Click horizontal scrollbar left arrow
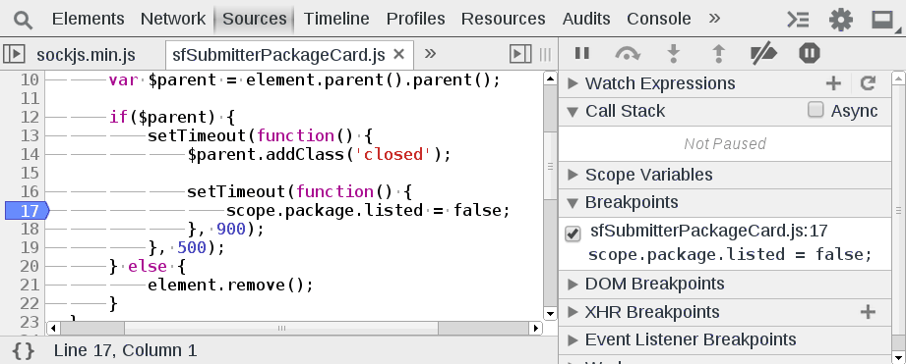 pos(53,329)
